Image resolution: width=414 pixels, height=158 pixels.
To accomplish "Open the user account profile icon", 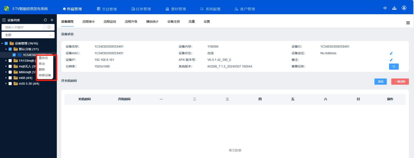I will click(404, 8).
